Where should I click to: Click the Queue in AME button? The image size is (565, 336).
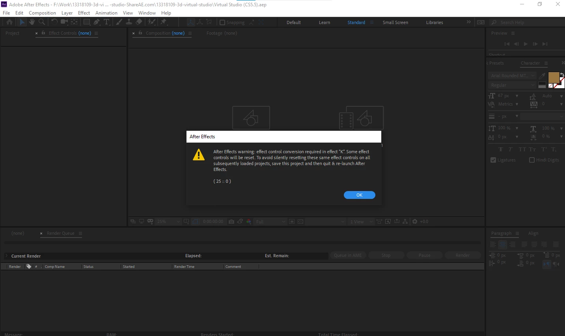click(348, 255)
